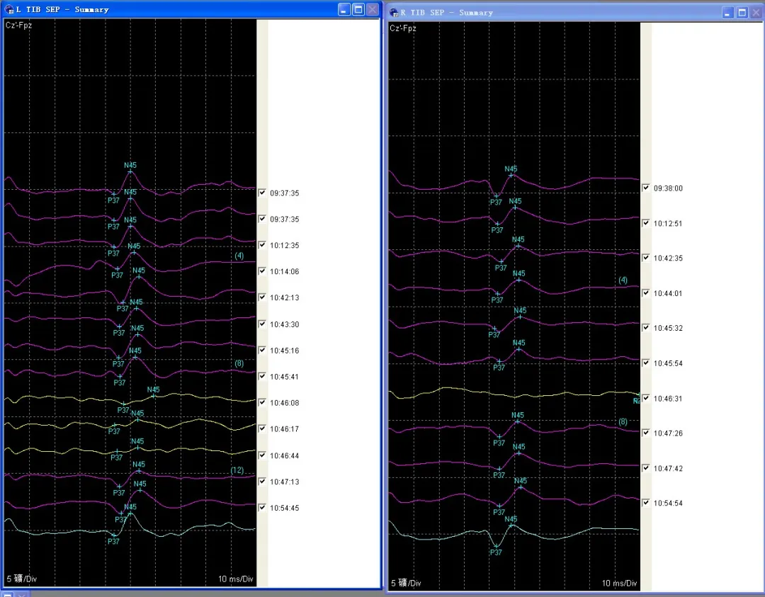
Task: Select the 10 ms/Div label in right window
Action: (x=619, y=584)
